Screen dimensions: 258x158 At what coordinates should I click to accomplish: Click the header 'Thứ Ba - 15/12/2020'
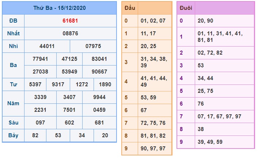click(x=60, y=8)
